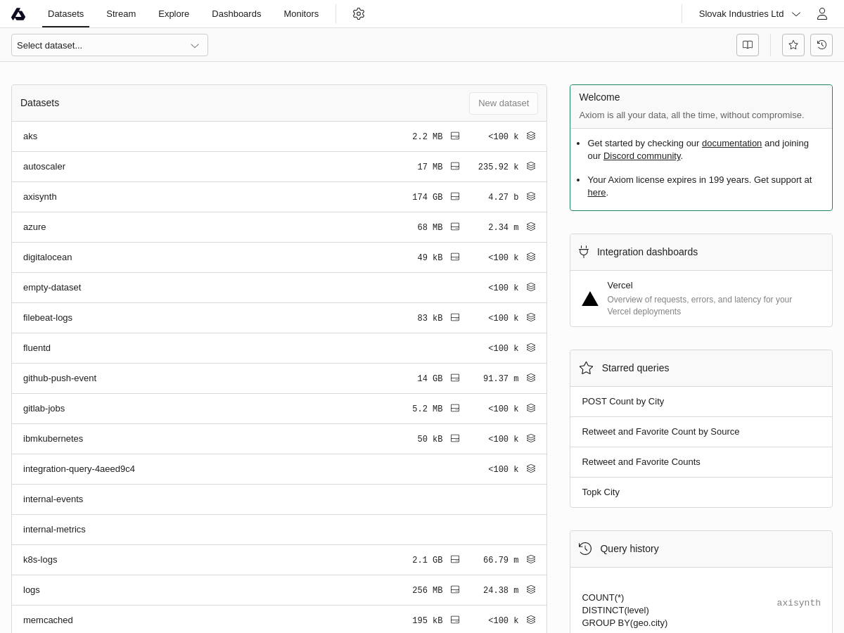Go to the Dashboards tab
The image size is (844, 633).
pyautogui.click(x=236, y=14)
